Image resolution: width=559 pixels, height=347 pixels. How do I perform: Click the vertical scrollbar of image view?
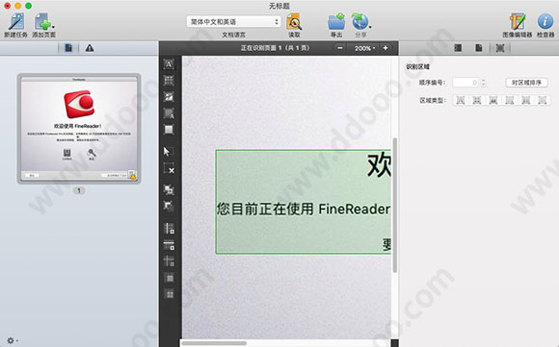click(x=394, y=205)
